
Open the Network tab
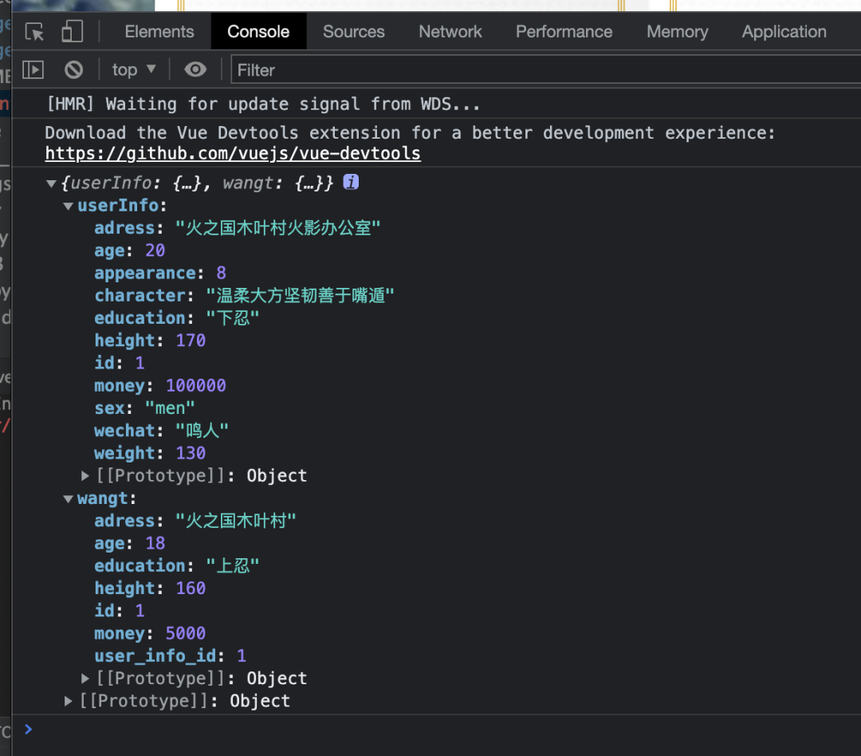[450, 31]
